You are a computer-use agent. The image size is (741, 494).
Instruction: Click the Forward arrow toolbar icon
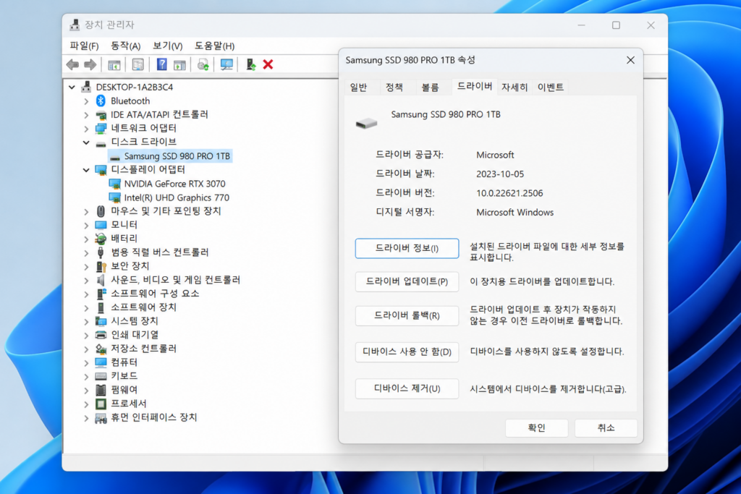point(90,64)
